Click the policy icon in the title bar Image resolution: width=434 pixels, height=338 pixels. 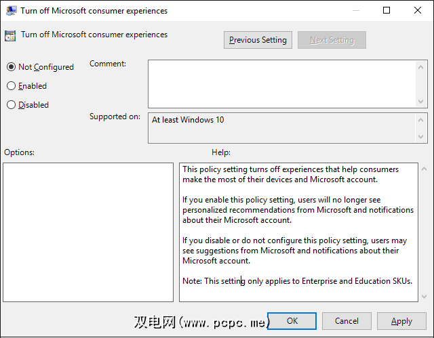pyautogui.click(x=11, y=11)
